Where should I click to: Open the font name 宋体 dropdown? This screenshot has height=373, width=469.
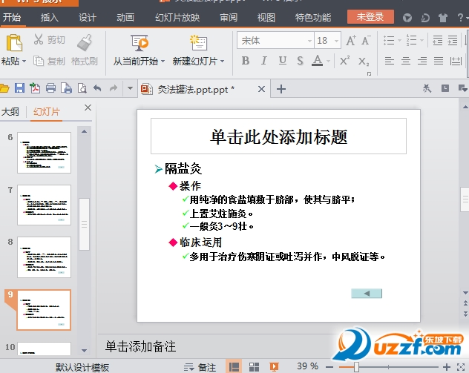click(309, 41)
